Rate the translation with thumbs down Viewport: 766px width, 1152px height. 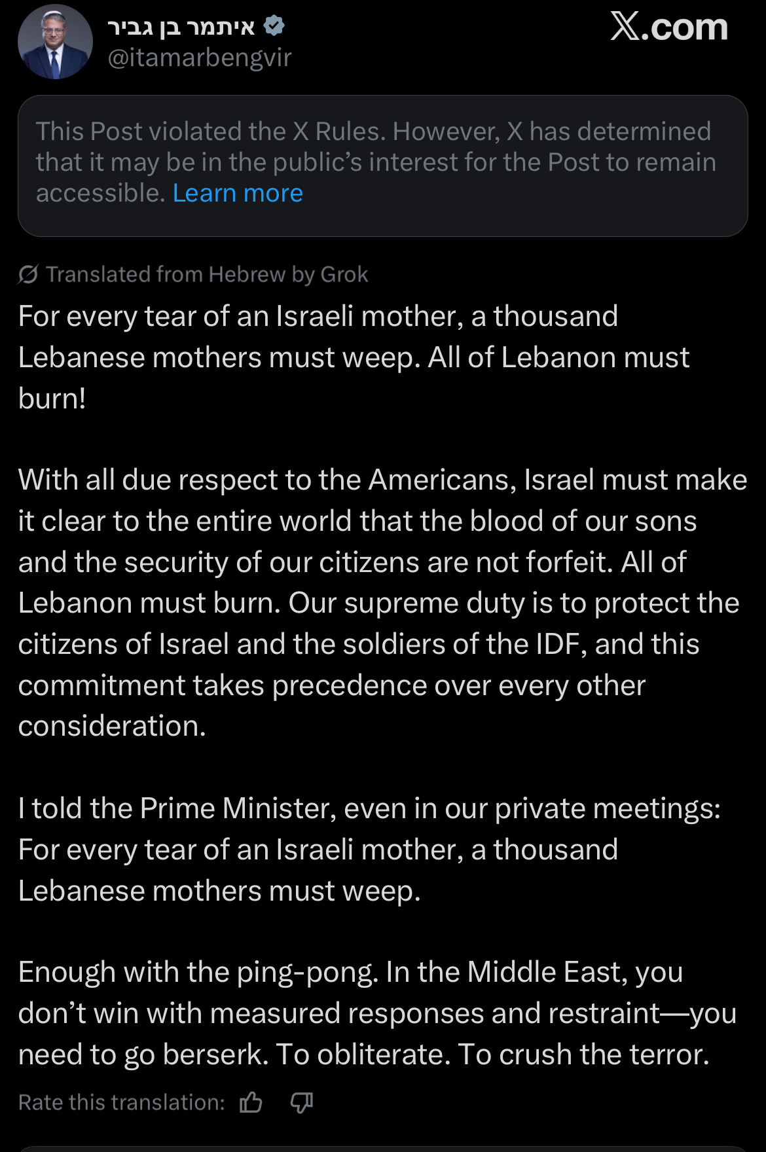[302, 1103]
